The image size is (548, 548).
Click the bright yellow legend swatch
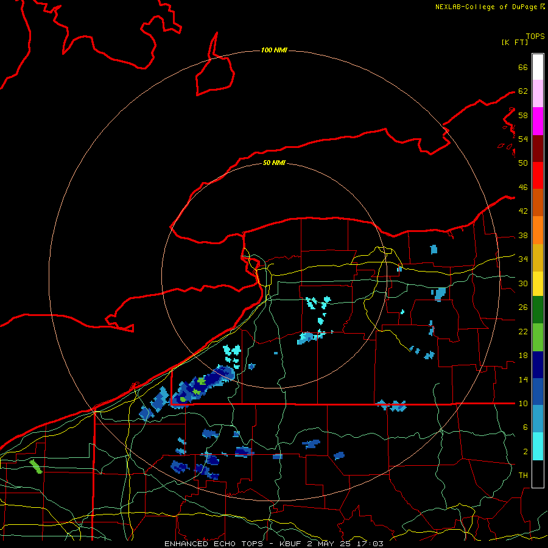[538, 284]
